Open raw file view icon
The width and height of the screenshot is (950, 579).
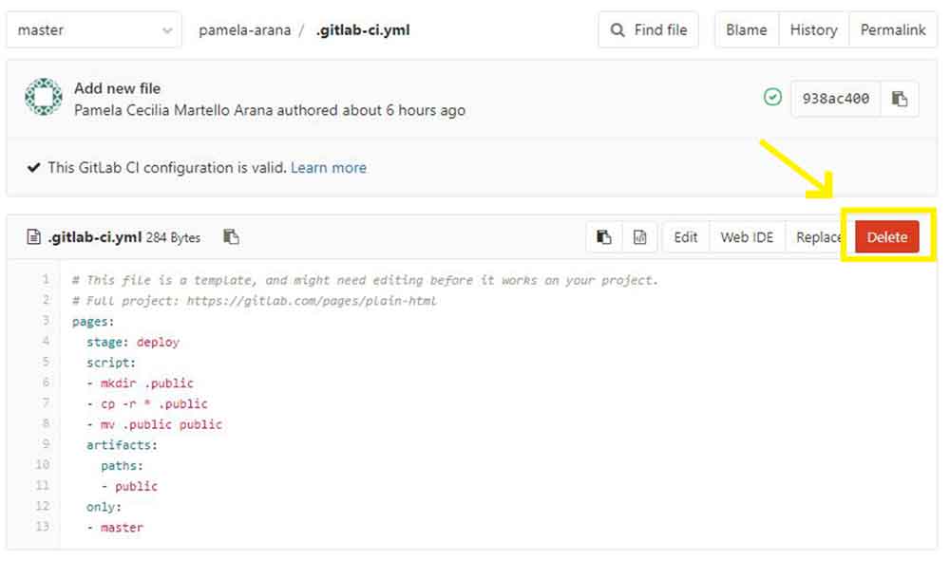[x=639, y=237]
